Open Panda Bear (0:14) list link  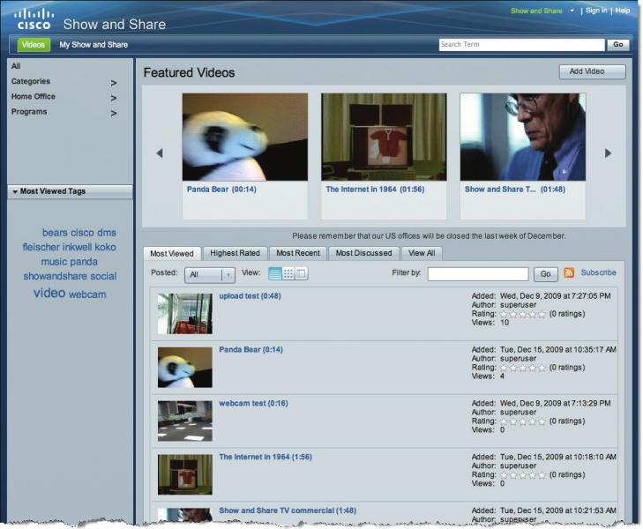(x=251, y=349)
